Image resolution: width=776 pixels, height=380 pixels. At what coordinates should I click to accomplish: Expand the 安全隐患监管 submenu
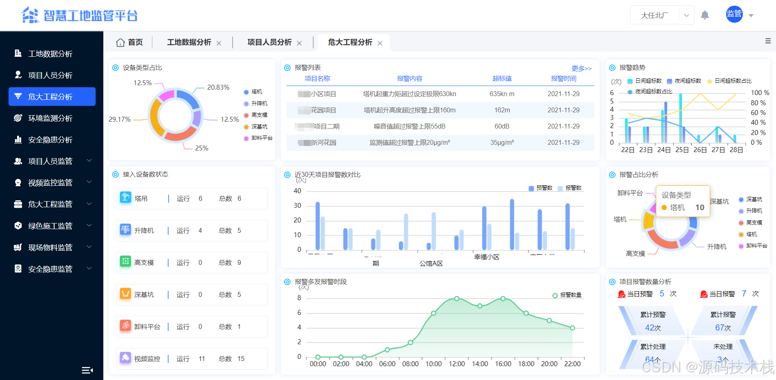tap(89, 268)
